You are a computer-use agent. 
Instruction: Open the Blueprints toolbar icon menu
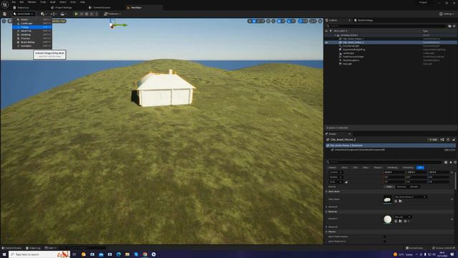click(54, 14)
